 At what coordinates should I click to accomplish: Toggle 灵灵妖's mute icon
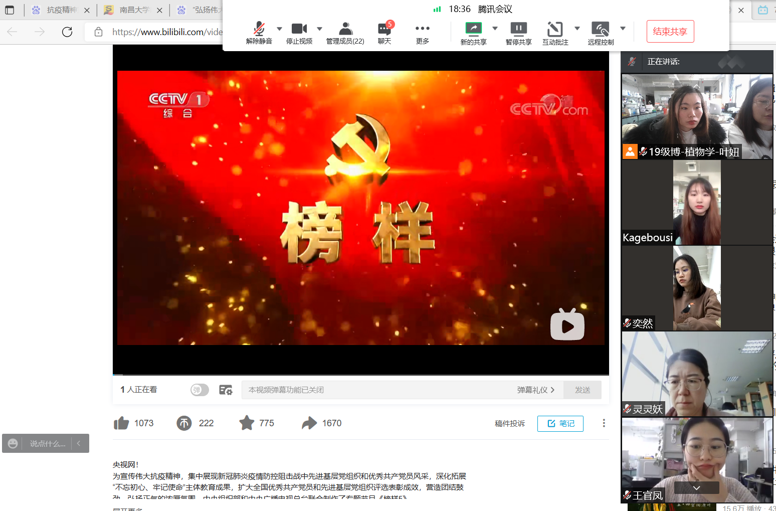(x=627, y=409)
